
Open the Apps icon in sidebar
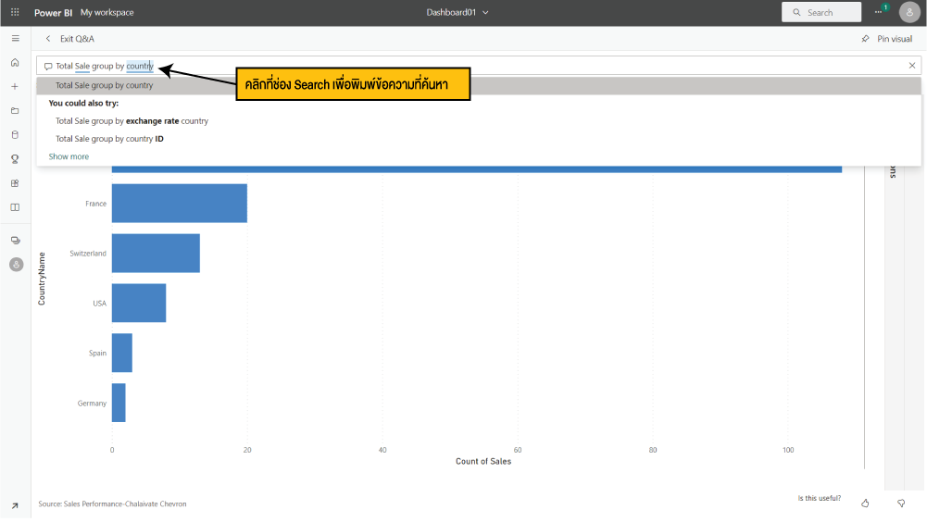15,183
